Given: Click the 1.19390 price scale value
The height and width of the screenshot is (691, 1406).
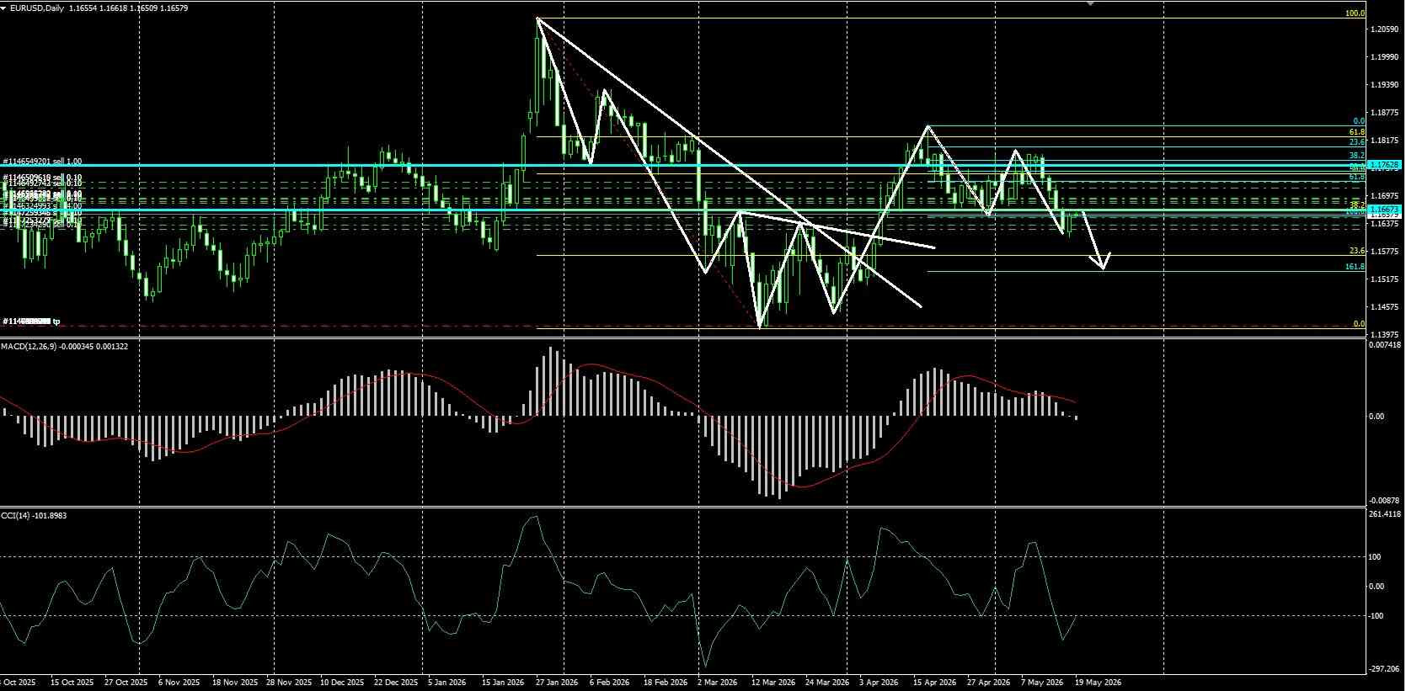Looking at the screenshot, I should pyautogui.click(x=1385, y=85).
